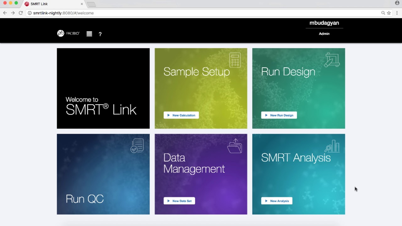The width and height of the screenshot is (402, 226).
Task: Close the SMRT Link browser tab
Action: coord(82,4)
